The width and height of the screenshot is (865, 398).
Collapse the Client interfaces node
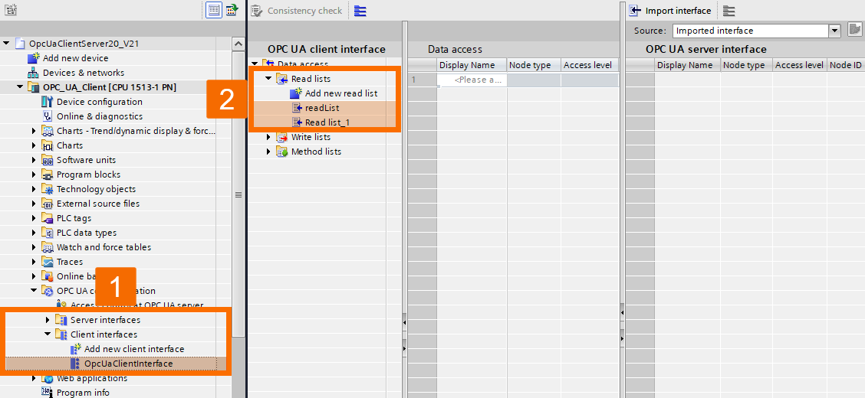(x=48, y=334)
